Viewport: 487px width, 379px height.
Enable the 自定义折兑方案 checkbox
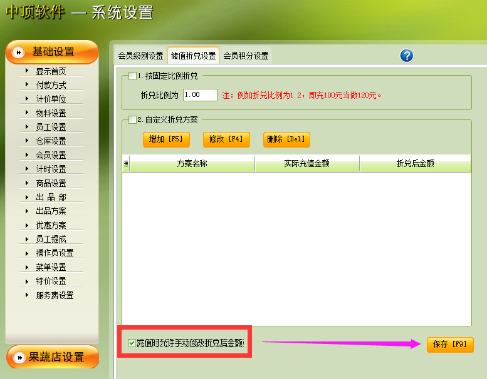point(133,119)
